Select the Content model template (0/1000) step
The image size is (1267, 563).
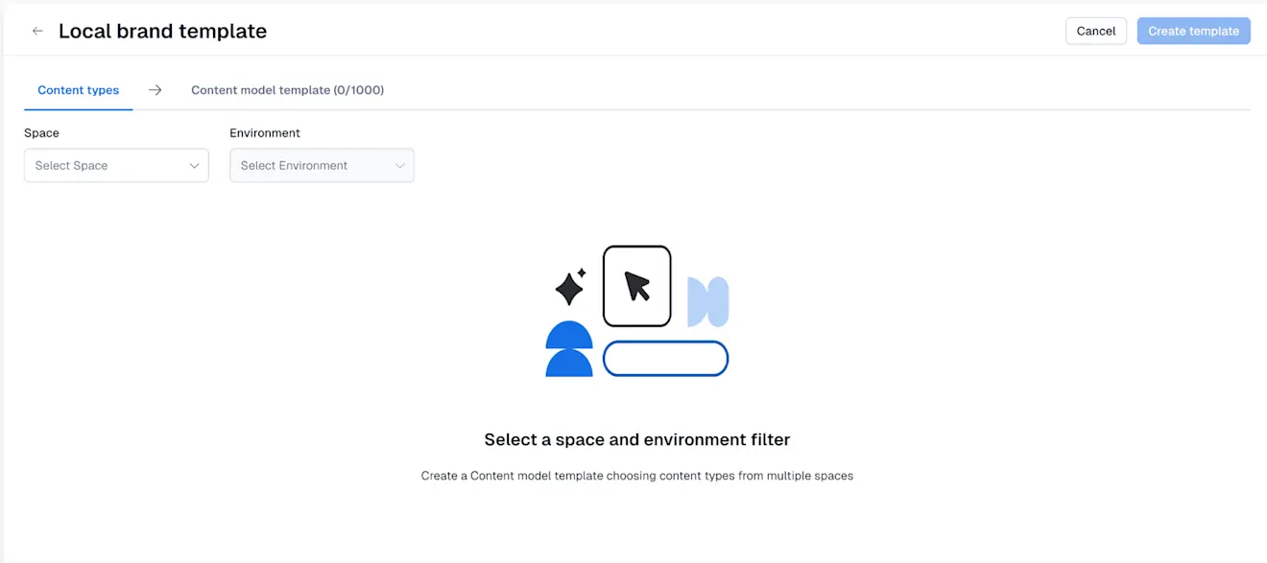click(x=287, y=89)
